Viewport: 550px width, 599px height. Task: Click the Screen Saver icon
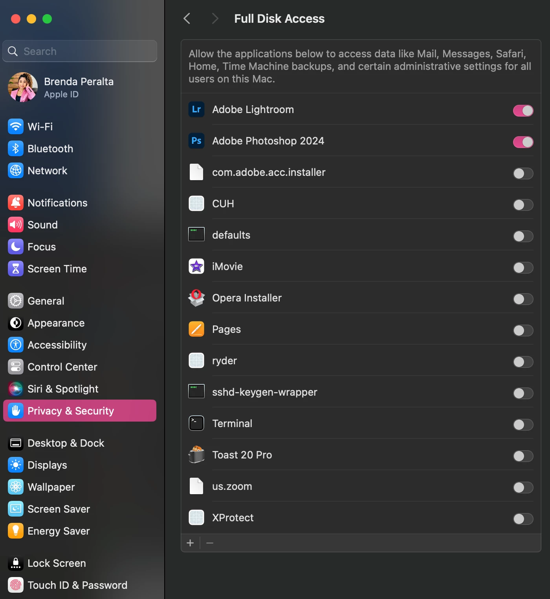point(16,509)
